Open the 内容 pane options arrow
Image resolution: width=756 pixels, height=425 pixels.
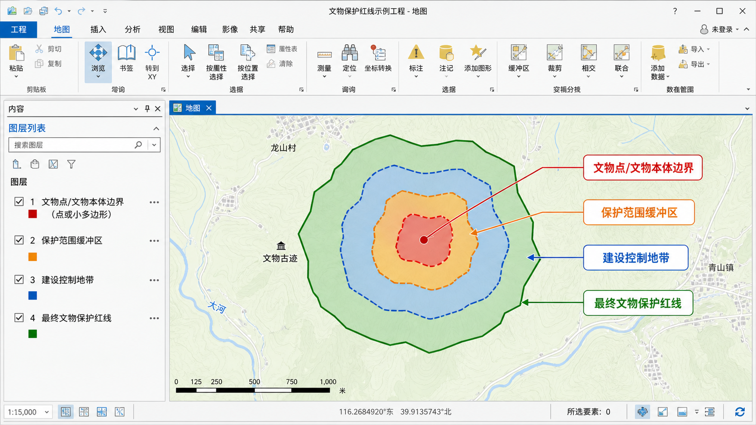pos(136,109)
